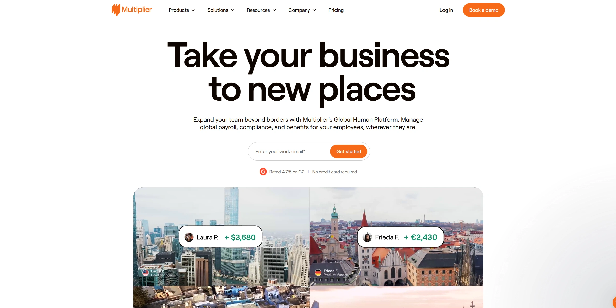
Task: Select the Laura P. +$3,680 payment card
Action: [x=220, y=237]
